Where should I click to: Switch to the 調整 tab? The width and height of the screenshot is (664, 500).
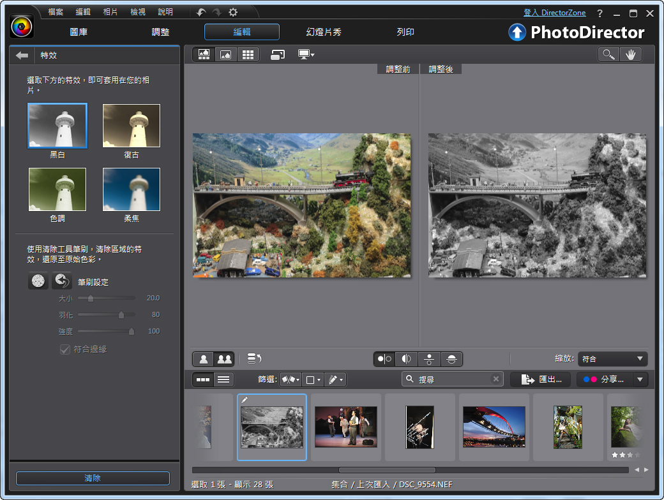(160, 32)
